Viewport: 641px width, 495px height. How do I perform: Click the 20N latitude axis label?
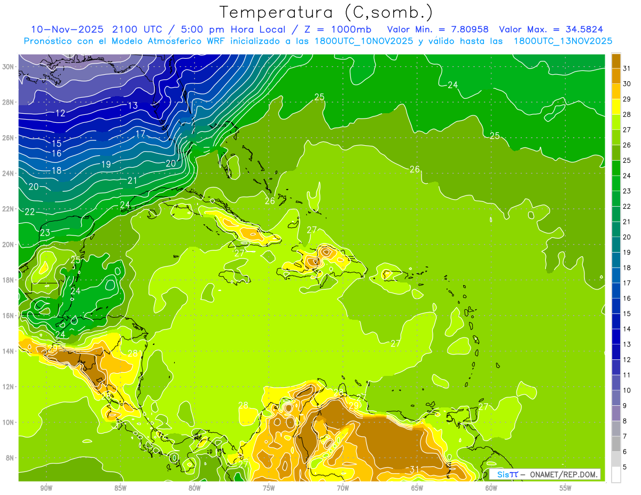point(9,245)
